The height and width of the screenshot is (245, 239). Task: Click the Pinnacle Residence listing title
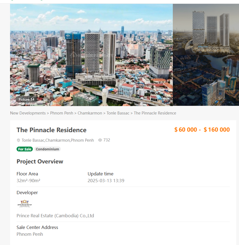tap(52, 130)
